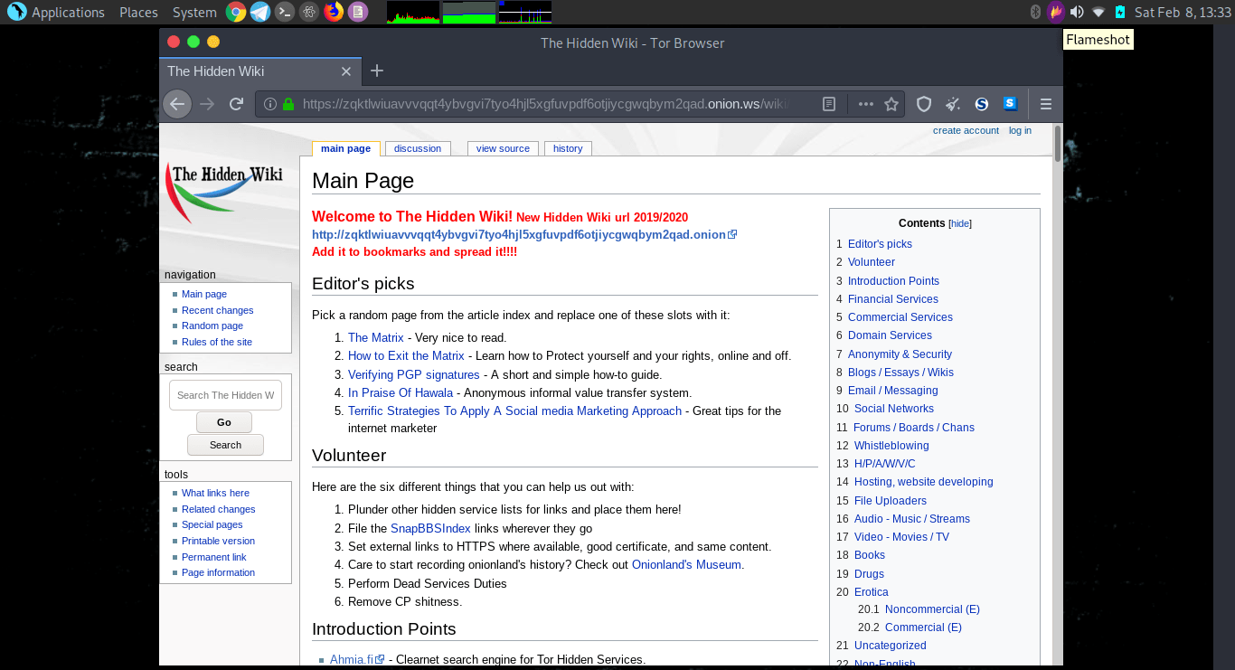1235x670 pixels.
Task: Open The Matrix article link
Action: point(376,337)
